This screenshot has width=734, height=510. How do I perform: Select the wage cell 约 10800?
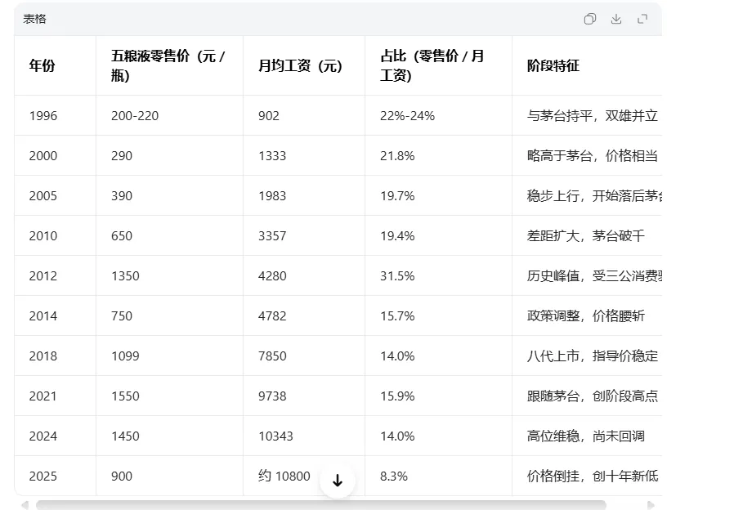point(304,476)
